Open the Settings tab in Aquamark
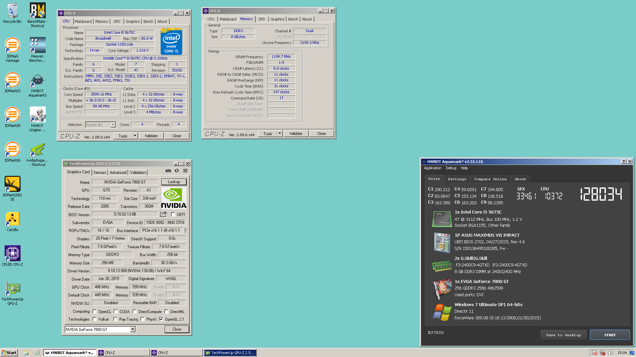 (457, 179)
